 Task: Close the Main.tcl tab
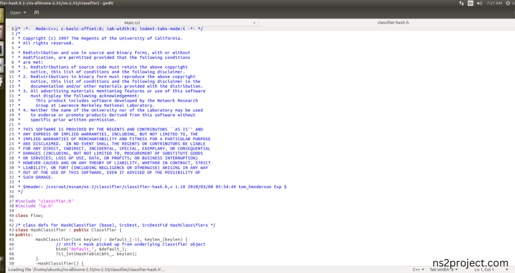point(254,23)
